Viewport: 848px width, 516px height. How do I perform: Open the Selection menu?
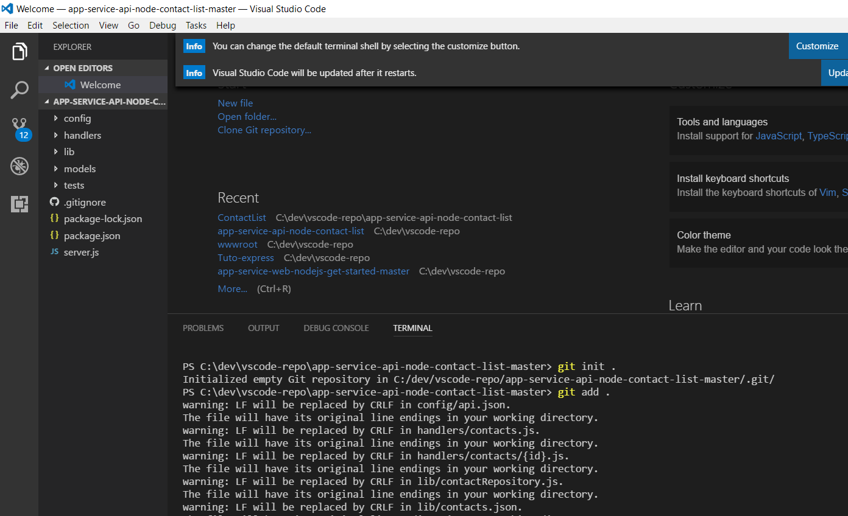pyautogui.click(x=71, y=25)
